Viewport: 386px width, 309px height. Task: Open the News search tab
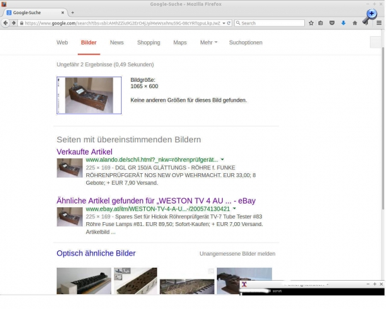pos(116,42)
